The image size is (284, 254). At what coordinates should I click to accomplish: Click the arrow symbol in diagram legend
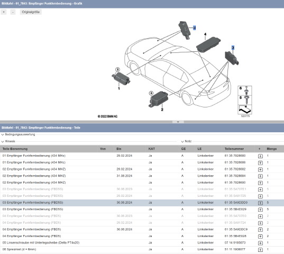[245, 109]
